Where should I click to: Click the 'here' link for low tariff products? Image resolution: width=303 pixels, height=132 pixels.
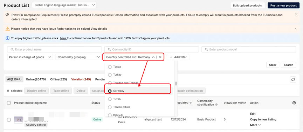click(x=63, y=38)
